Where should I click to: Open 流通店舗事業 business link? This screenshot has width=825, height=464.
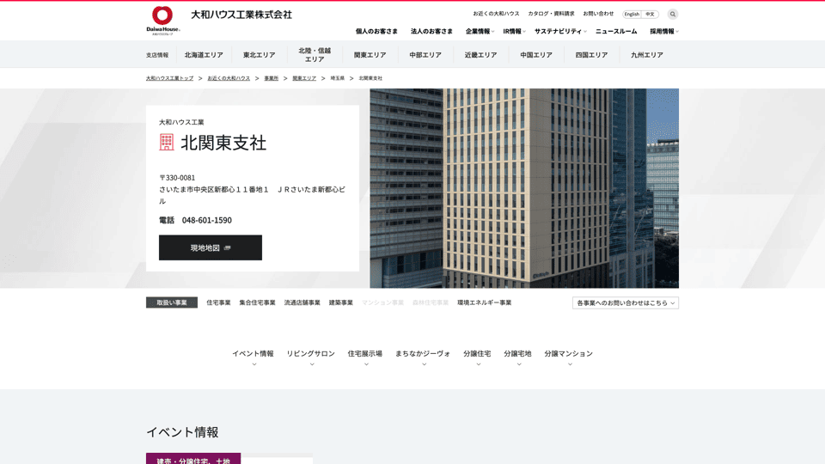tap(302, 302)
